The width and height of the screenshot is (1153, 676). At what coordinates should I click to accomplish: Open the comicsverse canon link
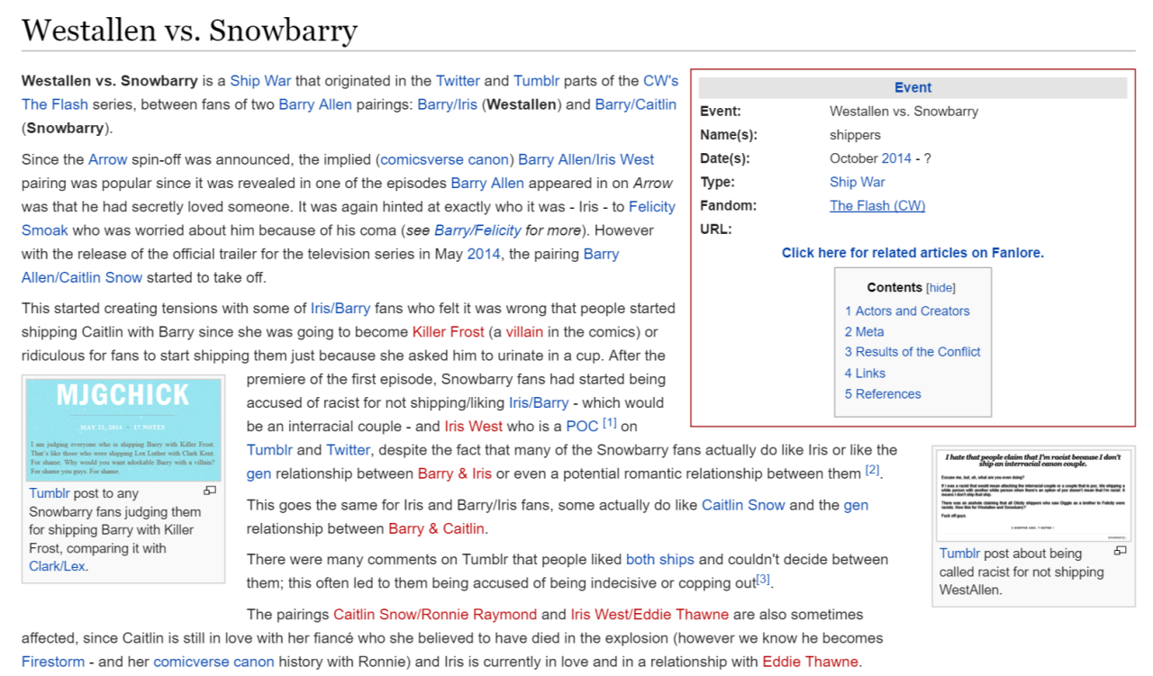[x=445, y=159]
